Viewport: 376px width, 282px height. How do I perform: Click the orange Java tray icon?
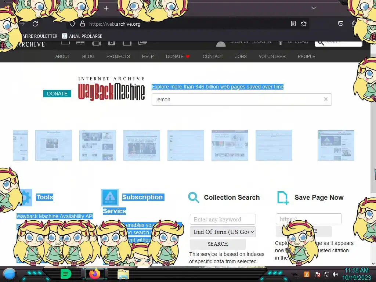click(307, 274)
